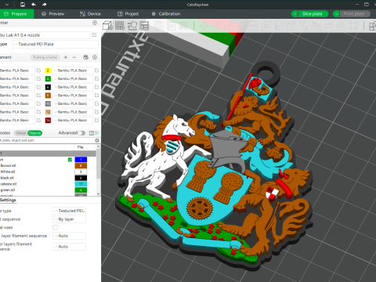This screenshot has width=376, height=282.
Task: Edit preset of filament 2
Action: coord(96,70)
